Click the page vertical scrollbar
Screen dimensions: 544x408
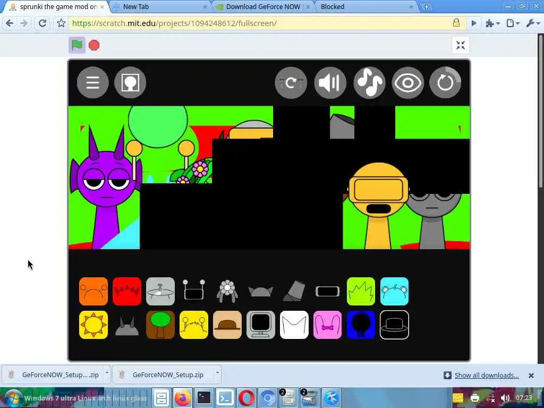point(540,111)
